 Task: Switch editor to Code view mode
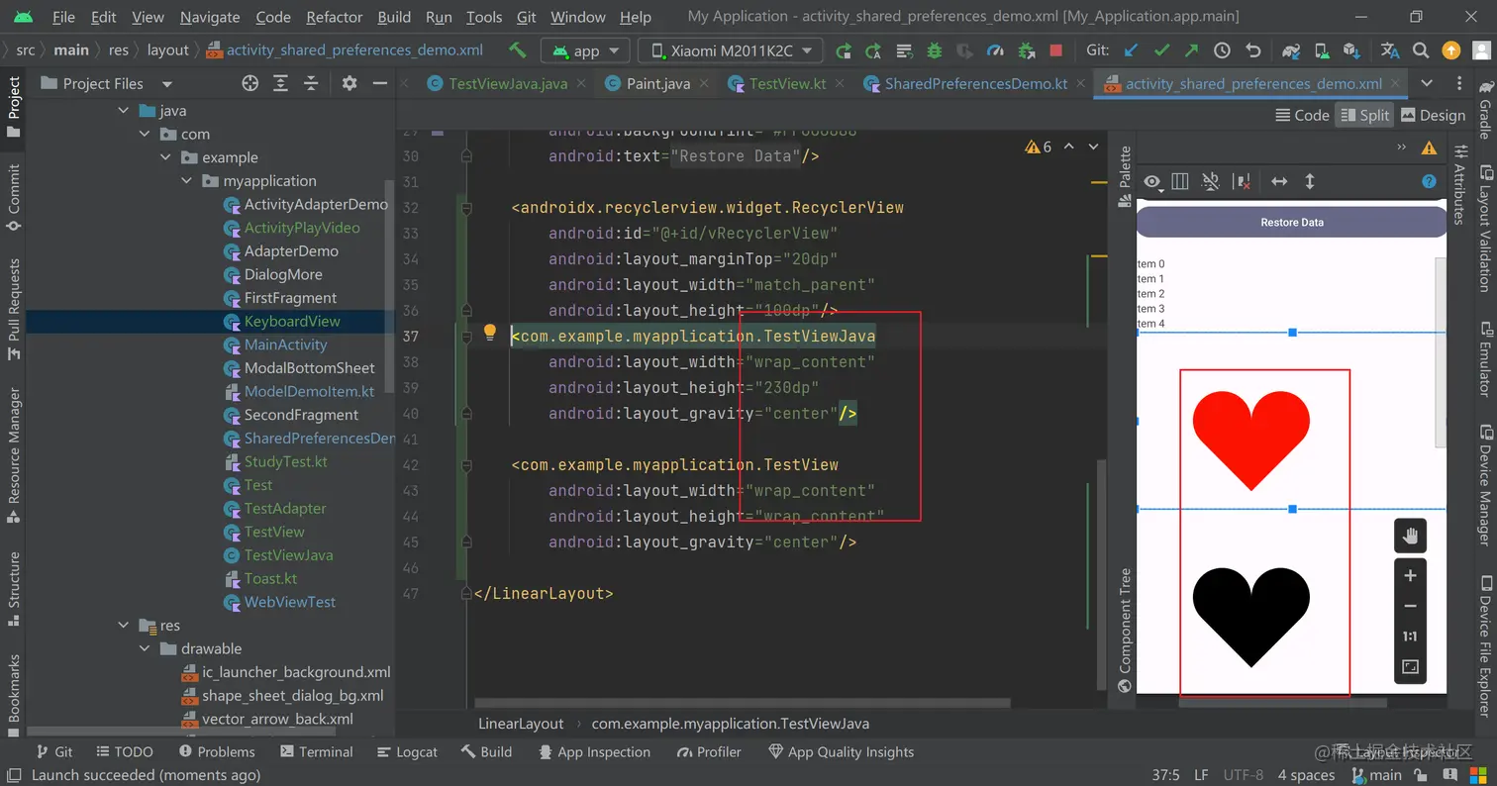[x=1301, y=115]
